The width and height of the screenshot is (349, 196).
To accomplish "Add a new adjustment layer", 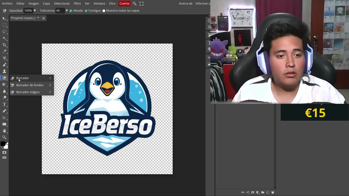I will coord(258,192).
